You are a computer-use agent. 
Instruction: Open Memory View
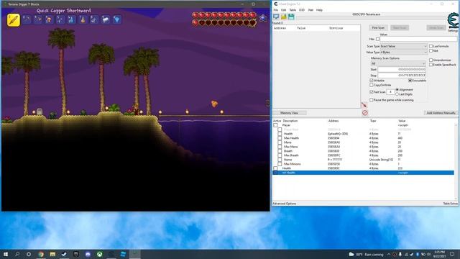[290, 113]
